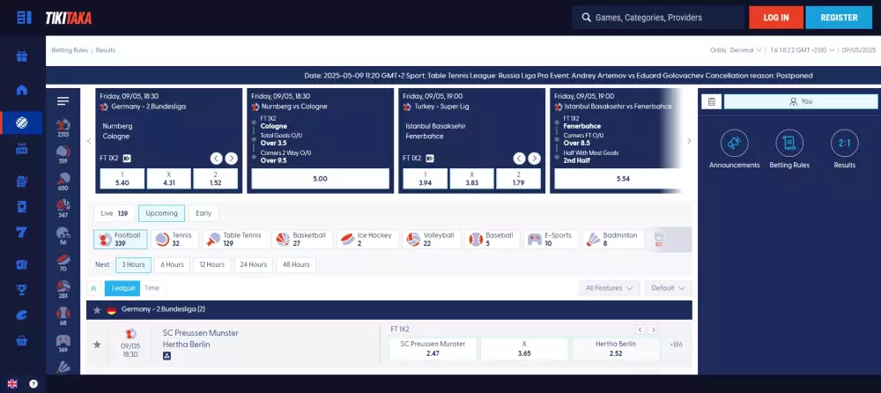Image resolution: width=881 pixels, height=393 pixels.
Task: Switch to the Upcoming tab
Action: click(x=161, y=213)
